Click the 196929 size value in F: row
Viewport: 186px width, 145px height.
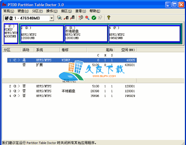pos(130,96)
